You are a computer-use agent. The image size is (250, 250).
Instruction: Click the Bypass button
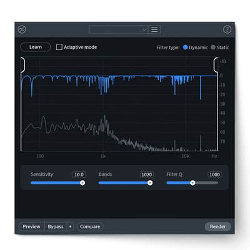(56, 226)
